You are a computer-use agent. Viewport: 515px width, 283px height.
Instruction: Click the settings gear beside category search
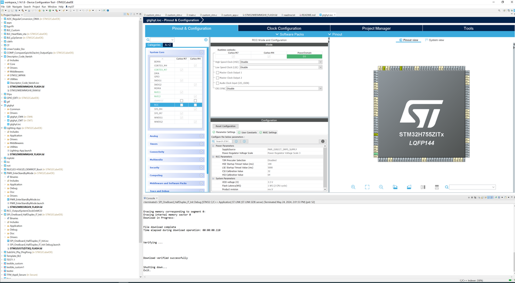(x=206, y=40)
